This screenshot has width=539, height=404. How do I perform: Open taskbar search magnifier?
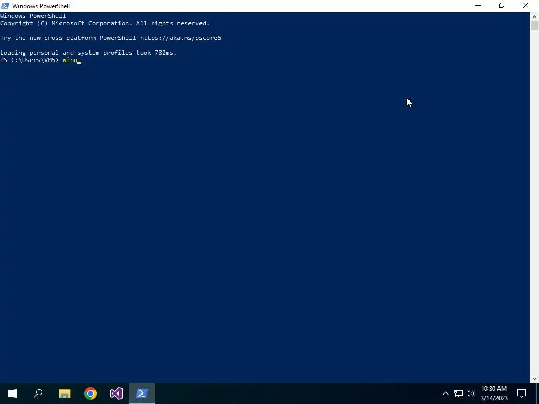(38, 393)
